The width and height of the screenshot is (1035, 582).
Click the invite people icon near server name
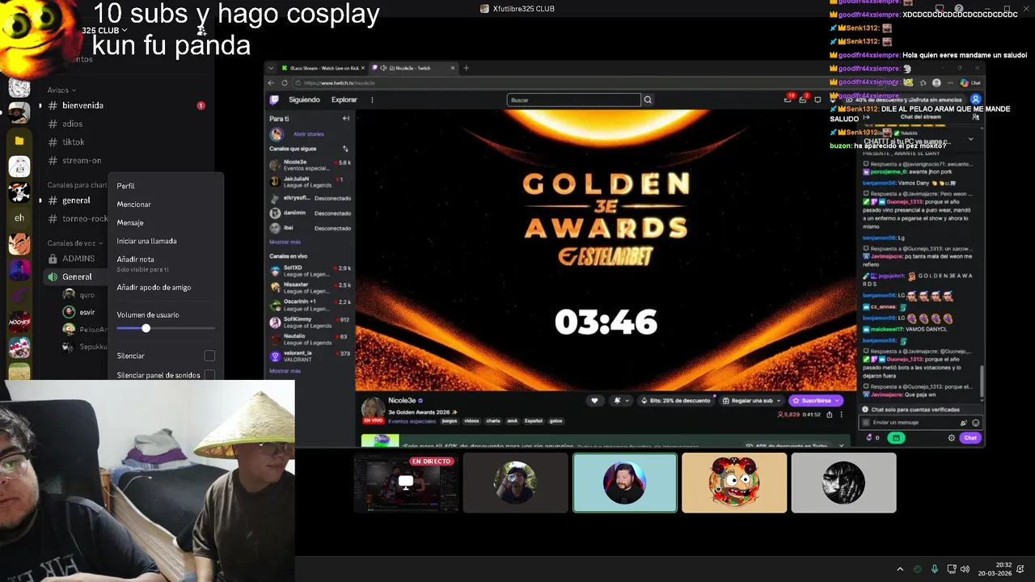click(x=201, y=31)
